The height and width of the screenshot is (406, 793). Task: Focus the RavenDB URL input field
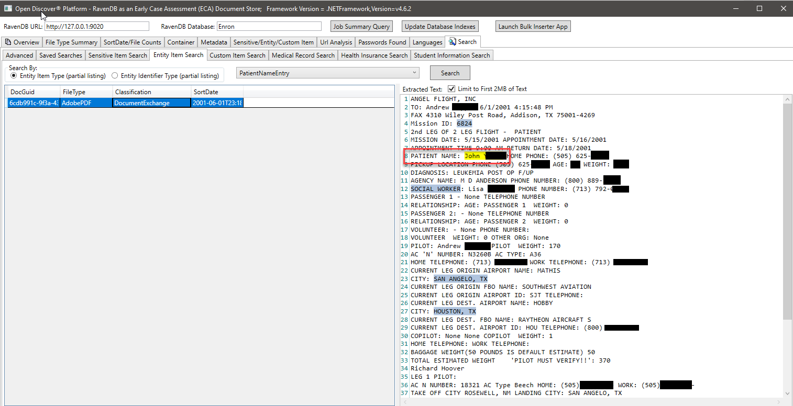pyautogui.click(x=96, y=27)
